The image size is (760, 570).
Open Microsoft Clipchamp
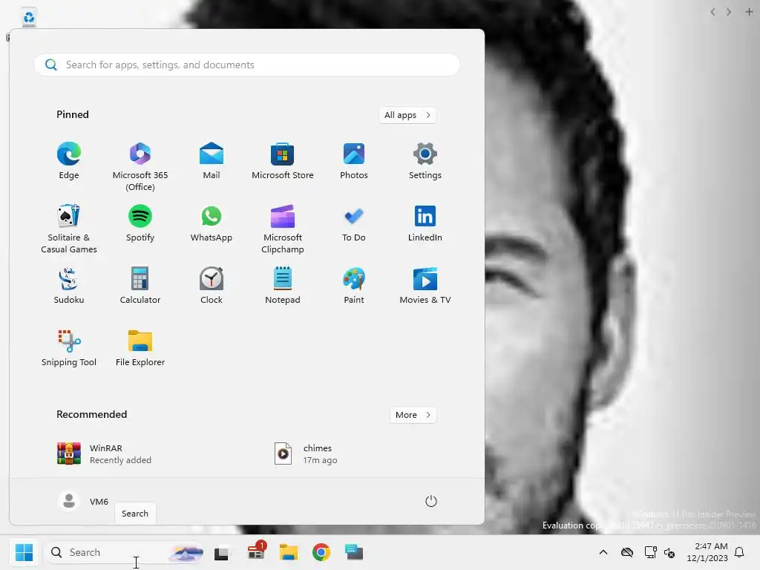[283, 229]
